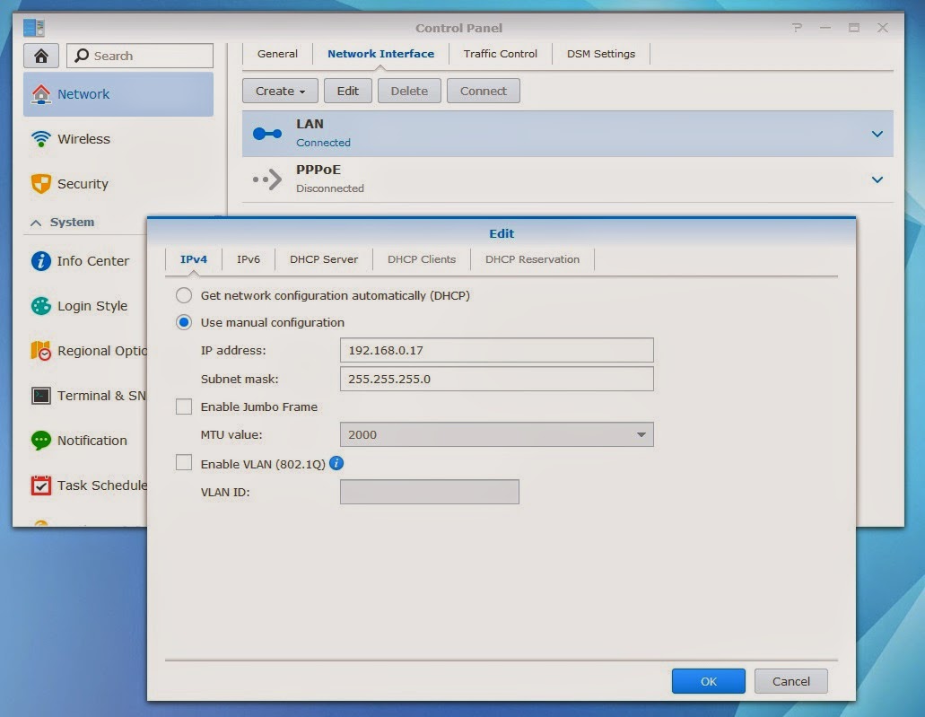Click the Terminal & SNMP icon
925x717 pixels.
click(40, 396)
